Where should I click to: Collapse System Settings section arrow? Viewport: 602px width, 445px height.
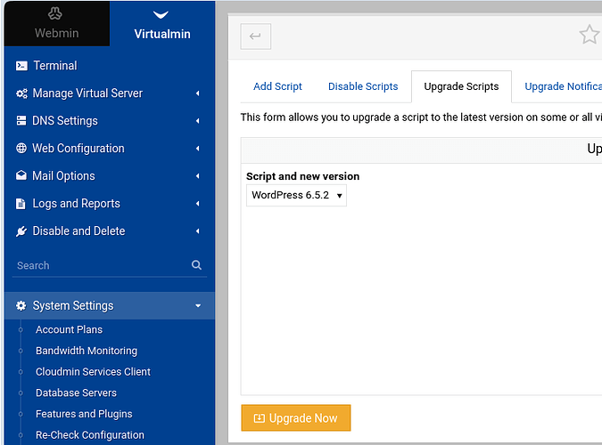click(x=198, y=306)
